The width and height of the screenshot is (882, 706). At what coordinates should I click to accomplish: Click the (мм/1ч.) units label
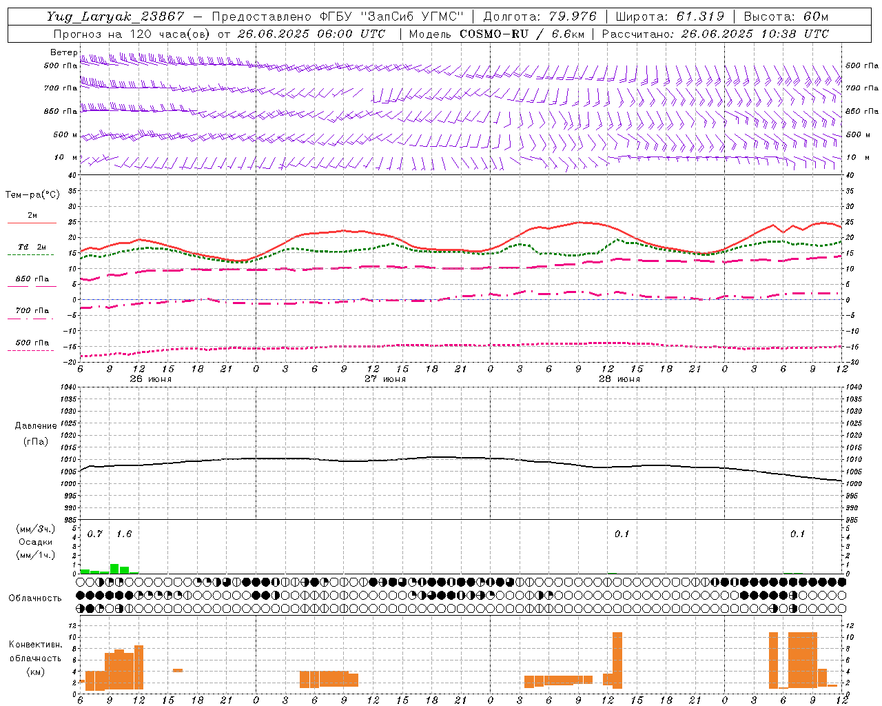point(35,555)
